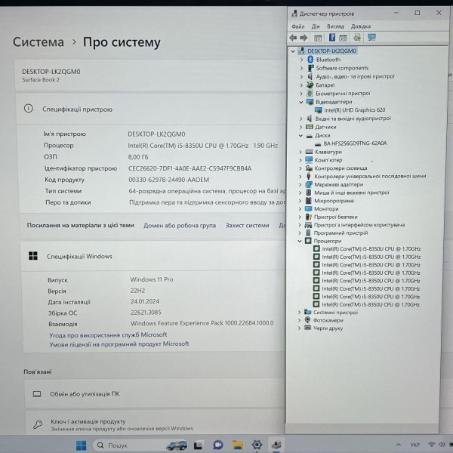Expand the Software components category

point(301,68)
